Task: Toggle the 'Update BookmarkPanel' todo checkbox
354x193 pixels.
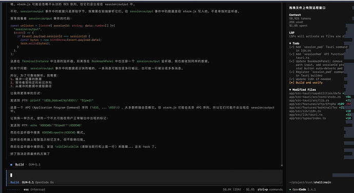Action: click(x=292, y=61)
